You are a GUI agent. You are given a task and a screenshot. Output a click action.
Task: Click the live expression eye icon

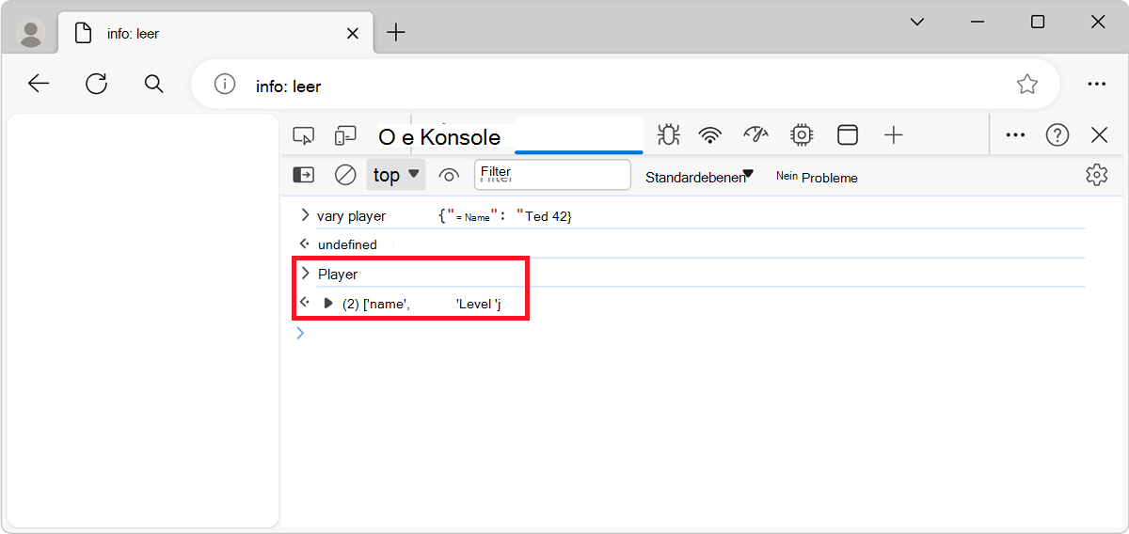click(449, 175)
